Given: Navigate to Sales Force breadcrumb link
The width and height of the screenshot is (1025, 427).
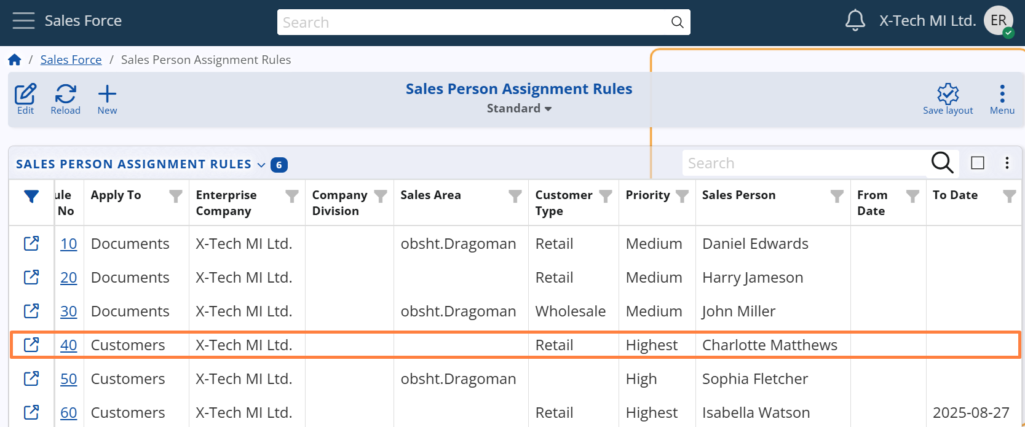Looking at the screenshot, I should (x=71, y=60).
